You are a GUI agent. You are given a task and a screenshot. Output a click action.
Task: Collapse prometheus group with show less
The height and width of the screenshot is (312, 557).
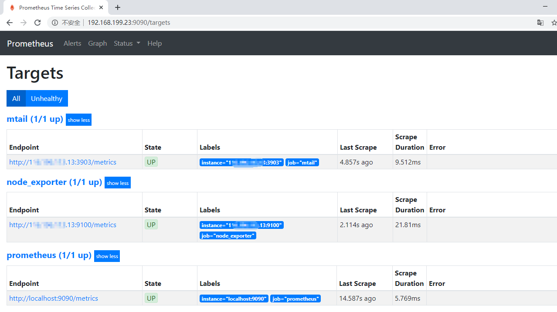(x=107, y=256)
